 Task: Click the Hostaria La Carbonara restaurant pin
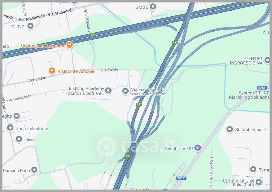tap(69, 45)
